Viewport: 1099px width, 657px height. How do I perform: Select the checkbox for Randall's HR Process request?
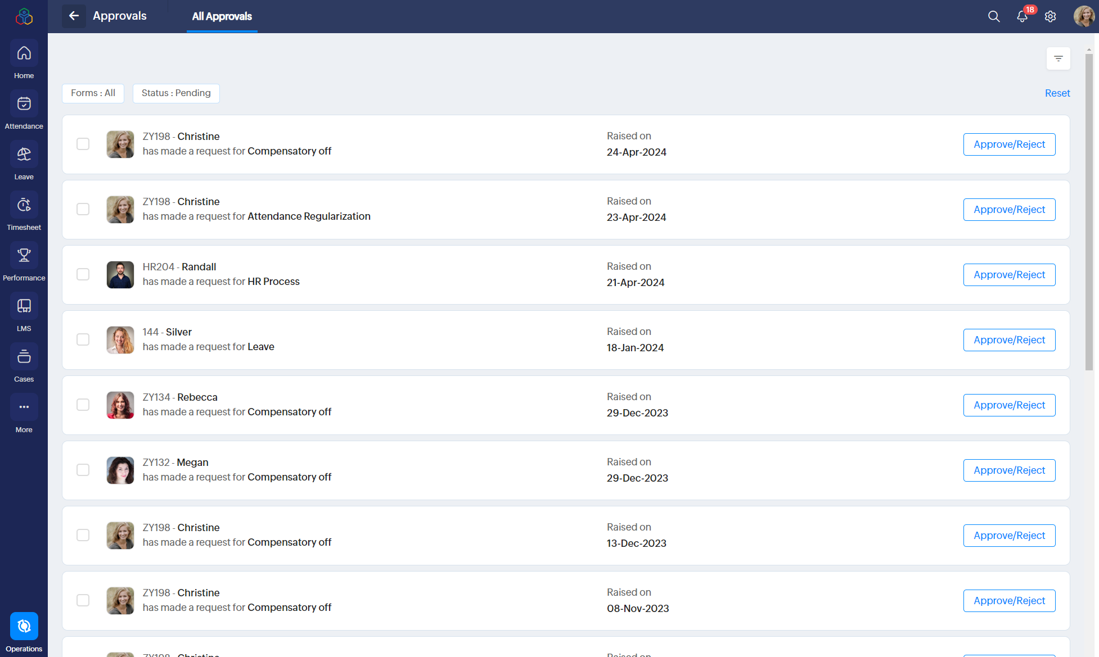click(x=83, y=274)
